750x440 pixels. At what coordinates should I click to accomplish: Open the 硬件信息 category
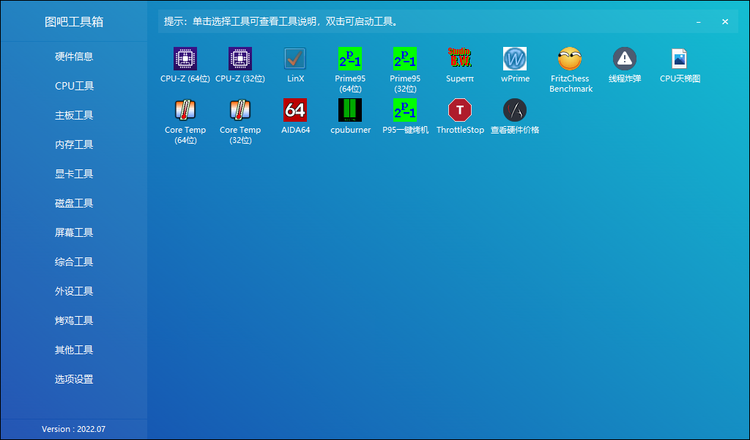pyautogui.click(x=74, y=56)
